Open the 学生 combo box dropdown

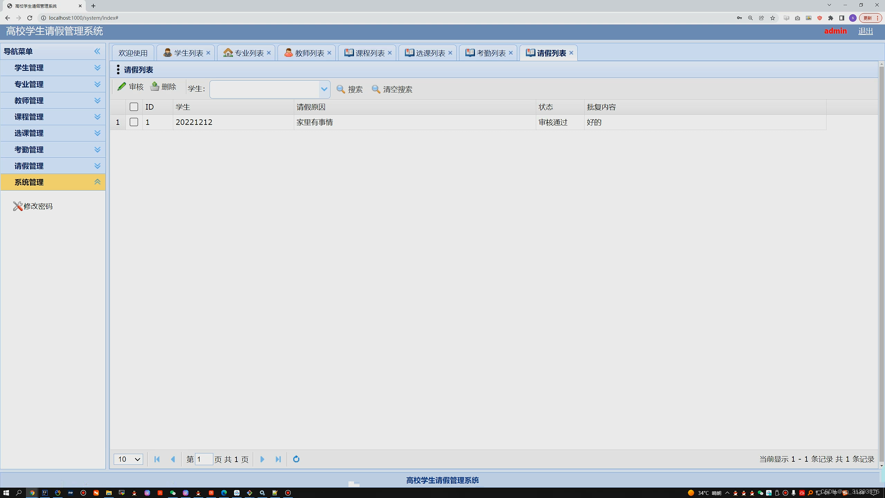[324, 89]
